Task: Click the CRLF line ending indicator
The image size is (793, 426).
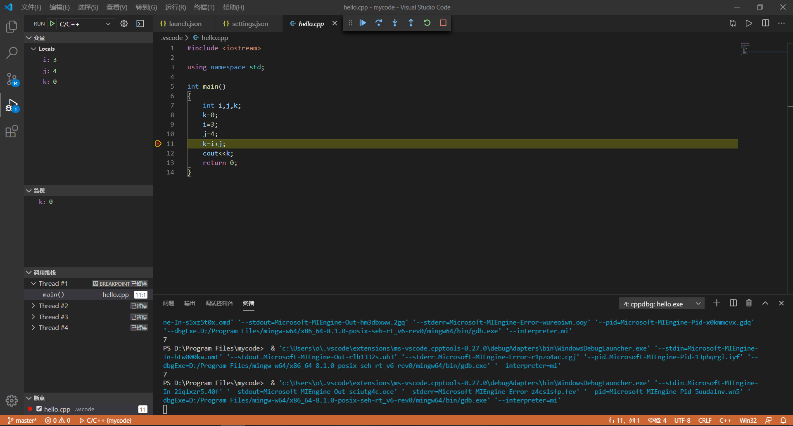Action: [x=704, y=420]
